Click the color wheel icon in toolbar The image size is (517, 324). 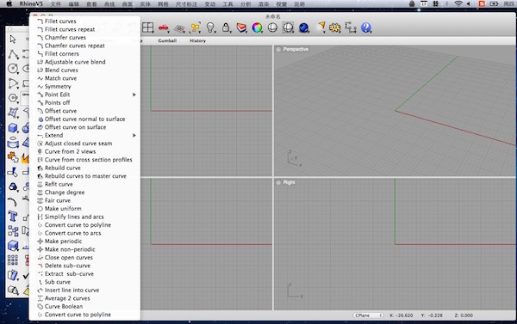[x=257, y=28]
